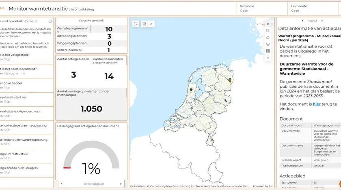Open the 'actiedoel' filter
The height and width of the screenshot is (190, 341).
click(x=26, y=85)
